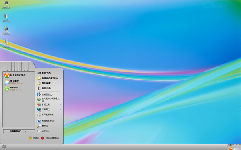Screen dimensions: 241x150
Task: Open the 运行 run dialog entry
Action: click(x=44, y=131)
